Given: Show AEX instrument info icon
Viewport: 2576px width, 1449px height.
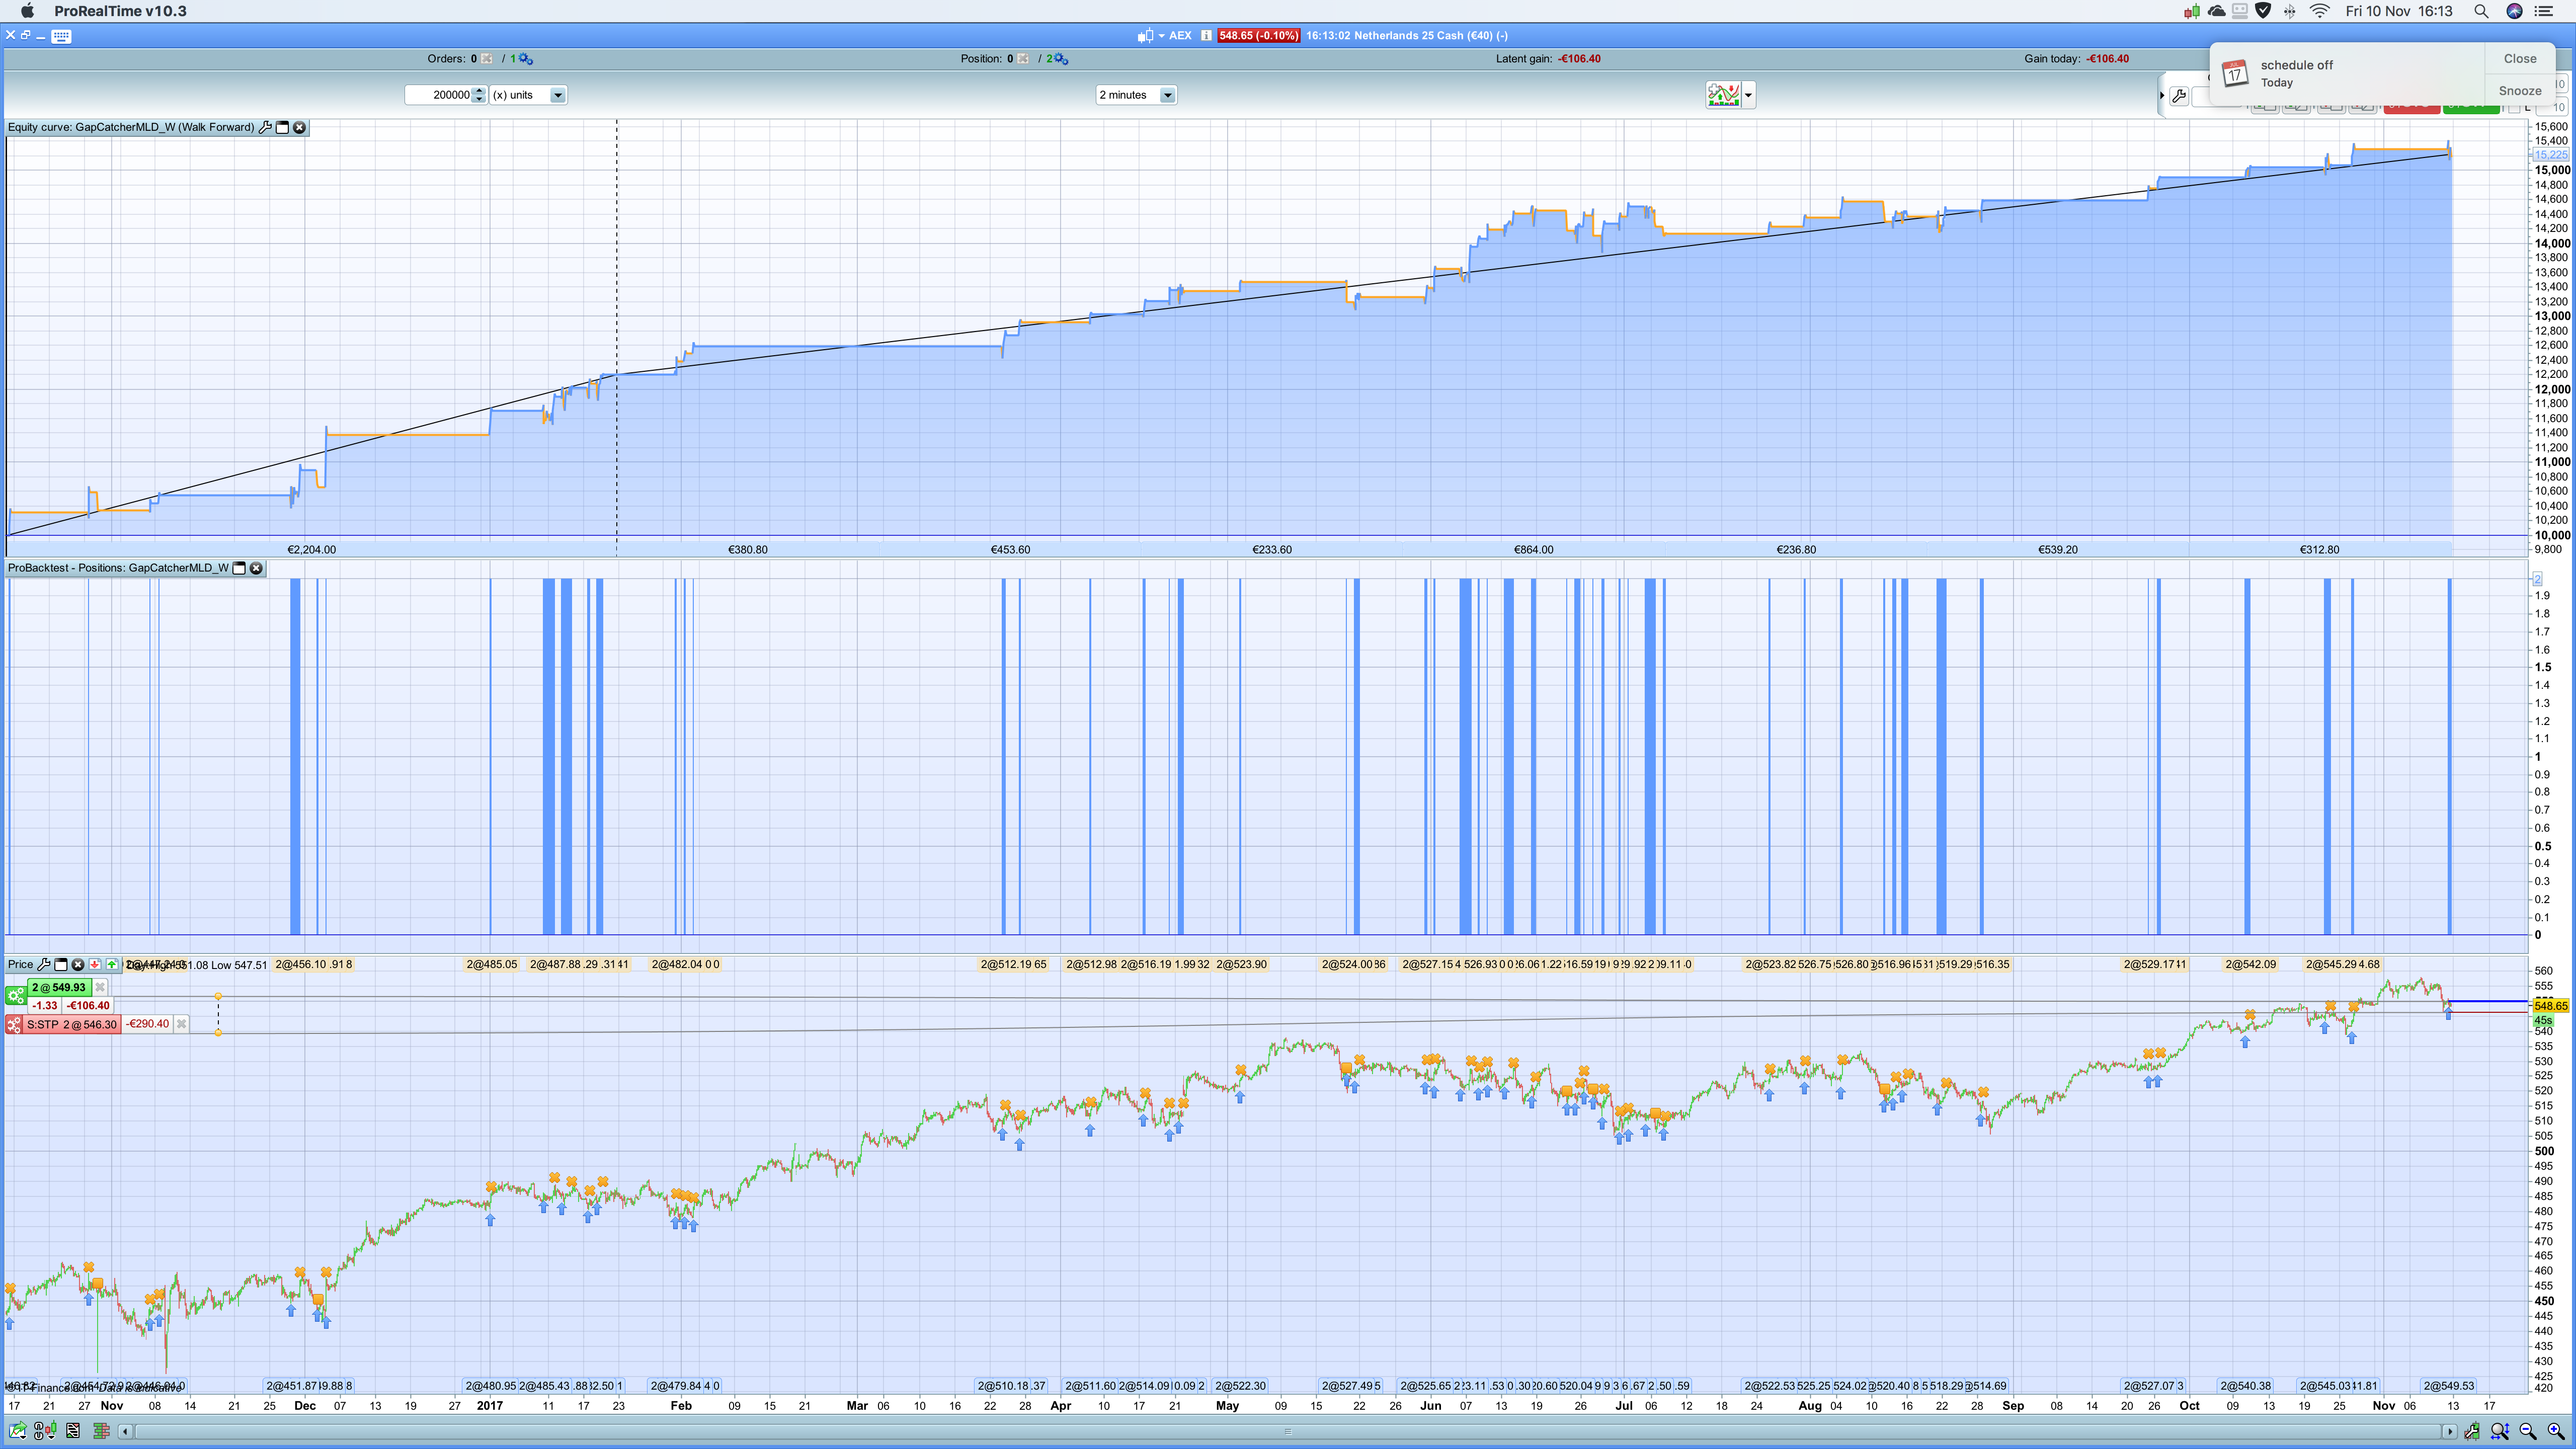Looking at the screenshot, I should point(1206,36).
